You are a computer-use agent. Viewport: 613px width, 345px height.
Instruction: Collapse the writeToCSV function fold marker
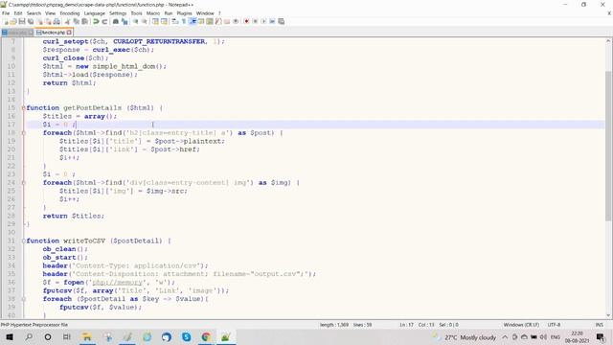pos(23,241)
